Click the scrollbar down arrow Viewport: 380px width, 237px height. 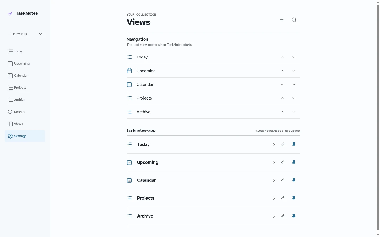tap(378, 235)
